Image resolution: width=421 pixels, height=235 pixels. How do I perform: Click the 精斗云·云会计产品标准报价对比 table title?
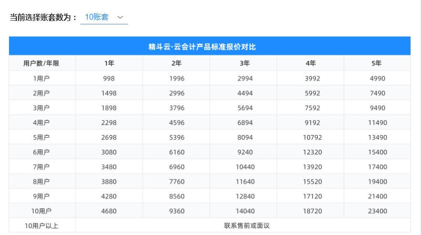point(209,47)
